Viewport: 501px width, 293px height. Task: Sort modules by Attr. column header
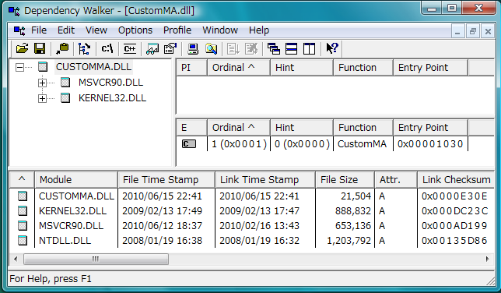coord(396,180)
